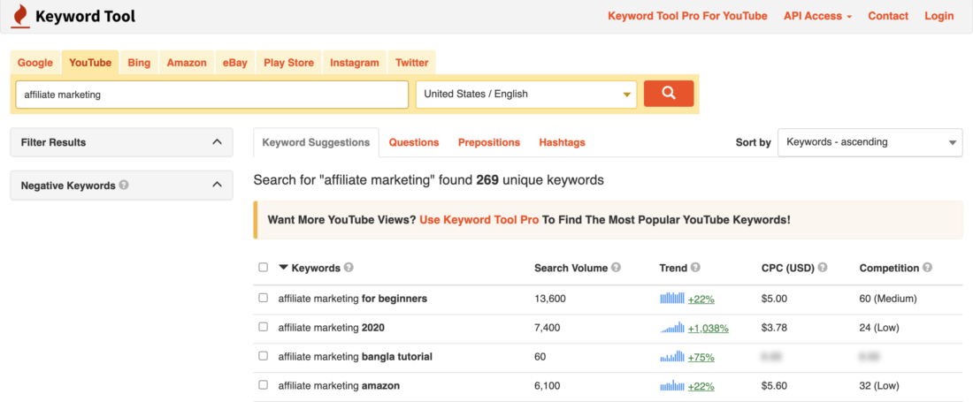Click keyword affiliate marketing 2020

click(x=332, y=328)
